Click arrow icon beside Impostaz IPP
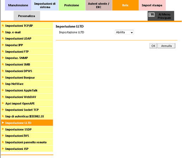182x158 pixels. 3,45
